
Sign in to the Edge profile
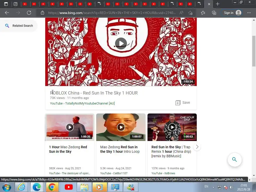(232, 13)
